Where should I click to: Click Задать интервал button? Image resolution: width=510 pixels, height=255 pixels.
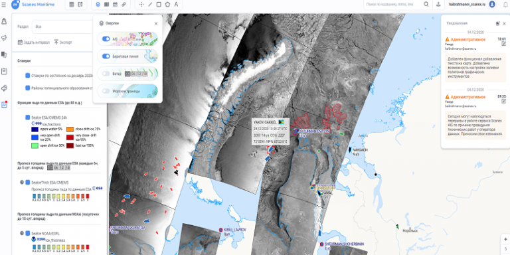click(x=34, y=42)
